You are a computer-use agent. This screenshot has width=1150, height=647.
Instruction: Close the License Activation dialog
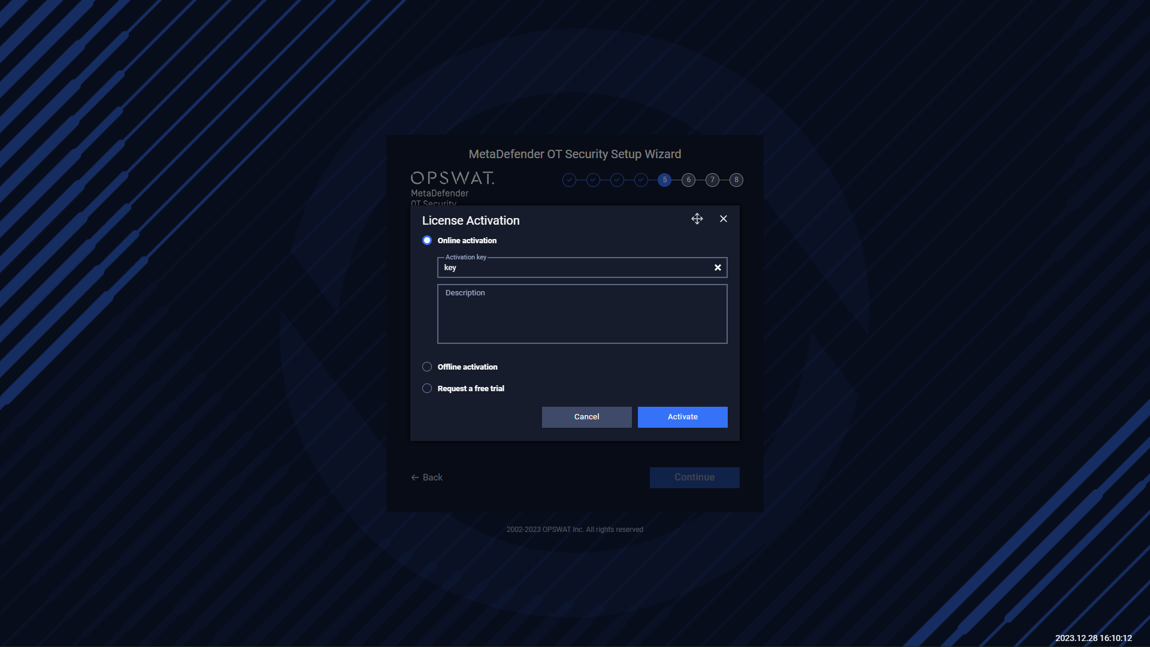(x=724, y=219)
